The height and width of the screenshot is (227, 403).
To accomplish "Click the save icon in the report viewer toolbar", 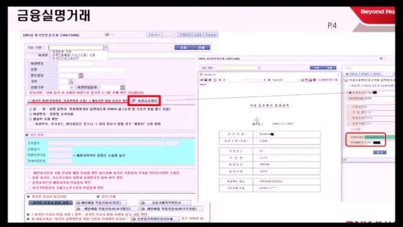I will click(x=206, y=80).
